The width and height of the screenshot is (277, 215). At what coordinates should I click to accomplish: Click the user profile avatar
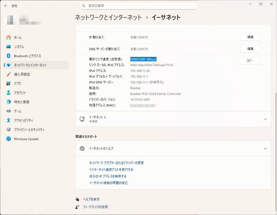pyautogui.click(x=11, y=20)
